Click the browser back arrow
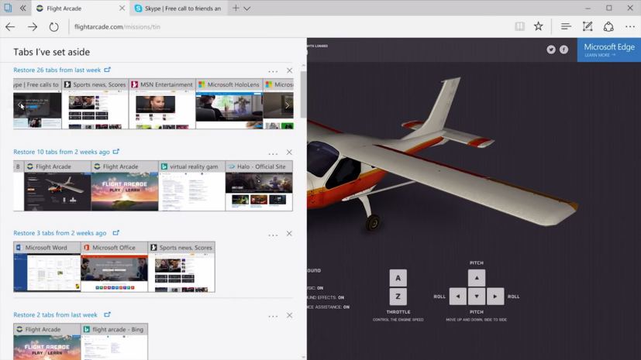The height and width of the screenshot is (360, 641). click(x=10, y=26)
